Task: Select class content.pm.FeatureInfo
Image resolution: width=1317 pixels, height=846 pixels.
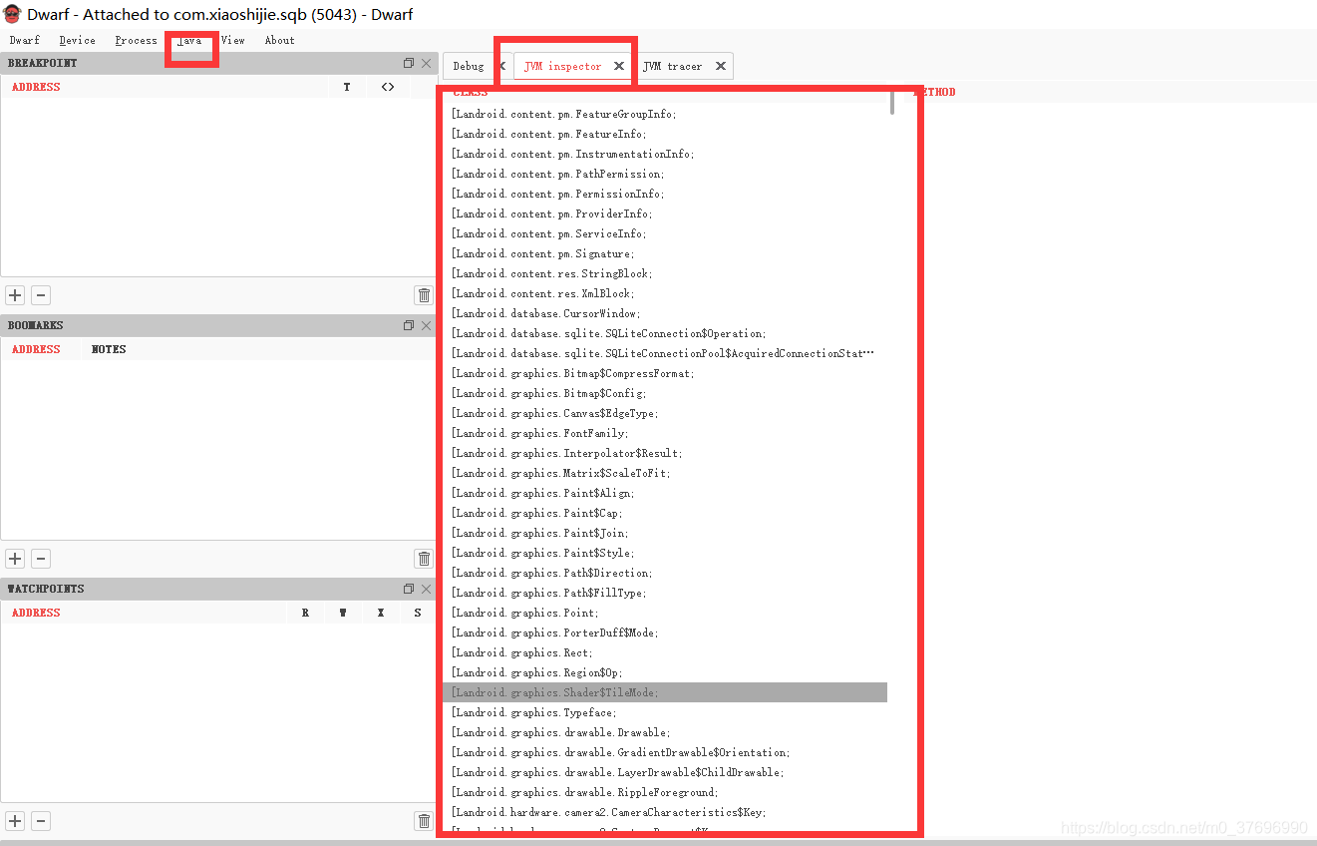Action: [x=665, y=134]
